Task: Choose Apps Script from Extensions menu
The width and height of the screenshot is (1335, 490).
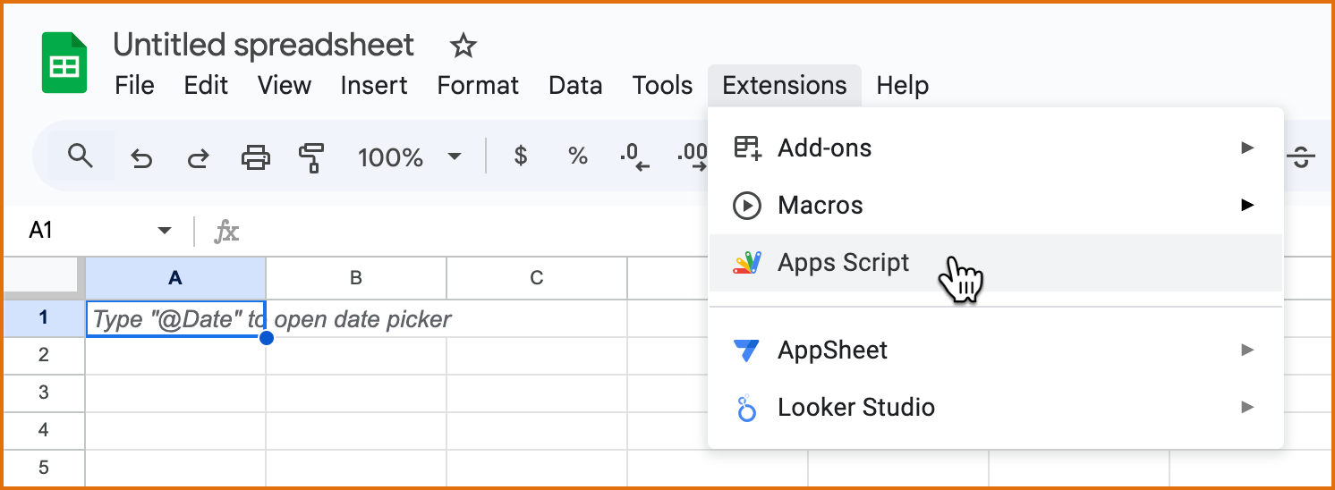Action: 843,263
